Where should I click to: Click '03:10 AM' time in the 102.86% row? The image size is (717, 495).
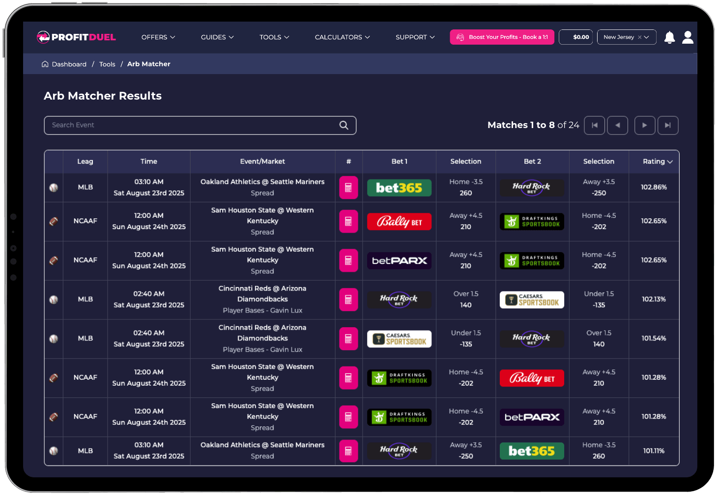click(149, 182)
